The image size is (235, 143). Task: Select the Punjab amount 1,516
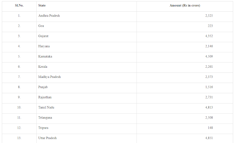click(209, 87)
